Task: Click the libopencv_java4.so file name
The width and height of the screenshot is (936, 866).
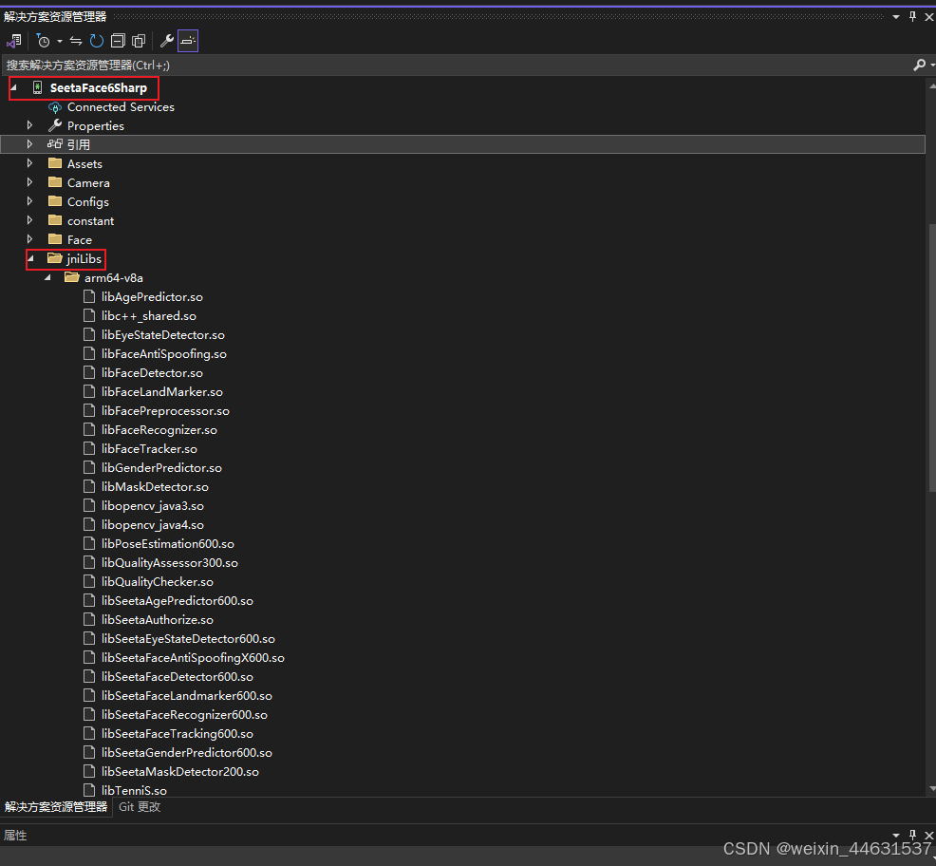Action: click(x=153, y=525)
